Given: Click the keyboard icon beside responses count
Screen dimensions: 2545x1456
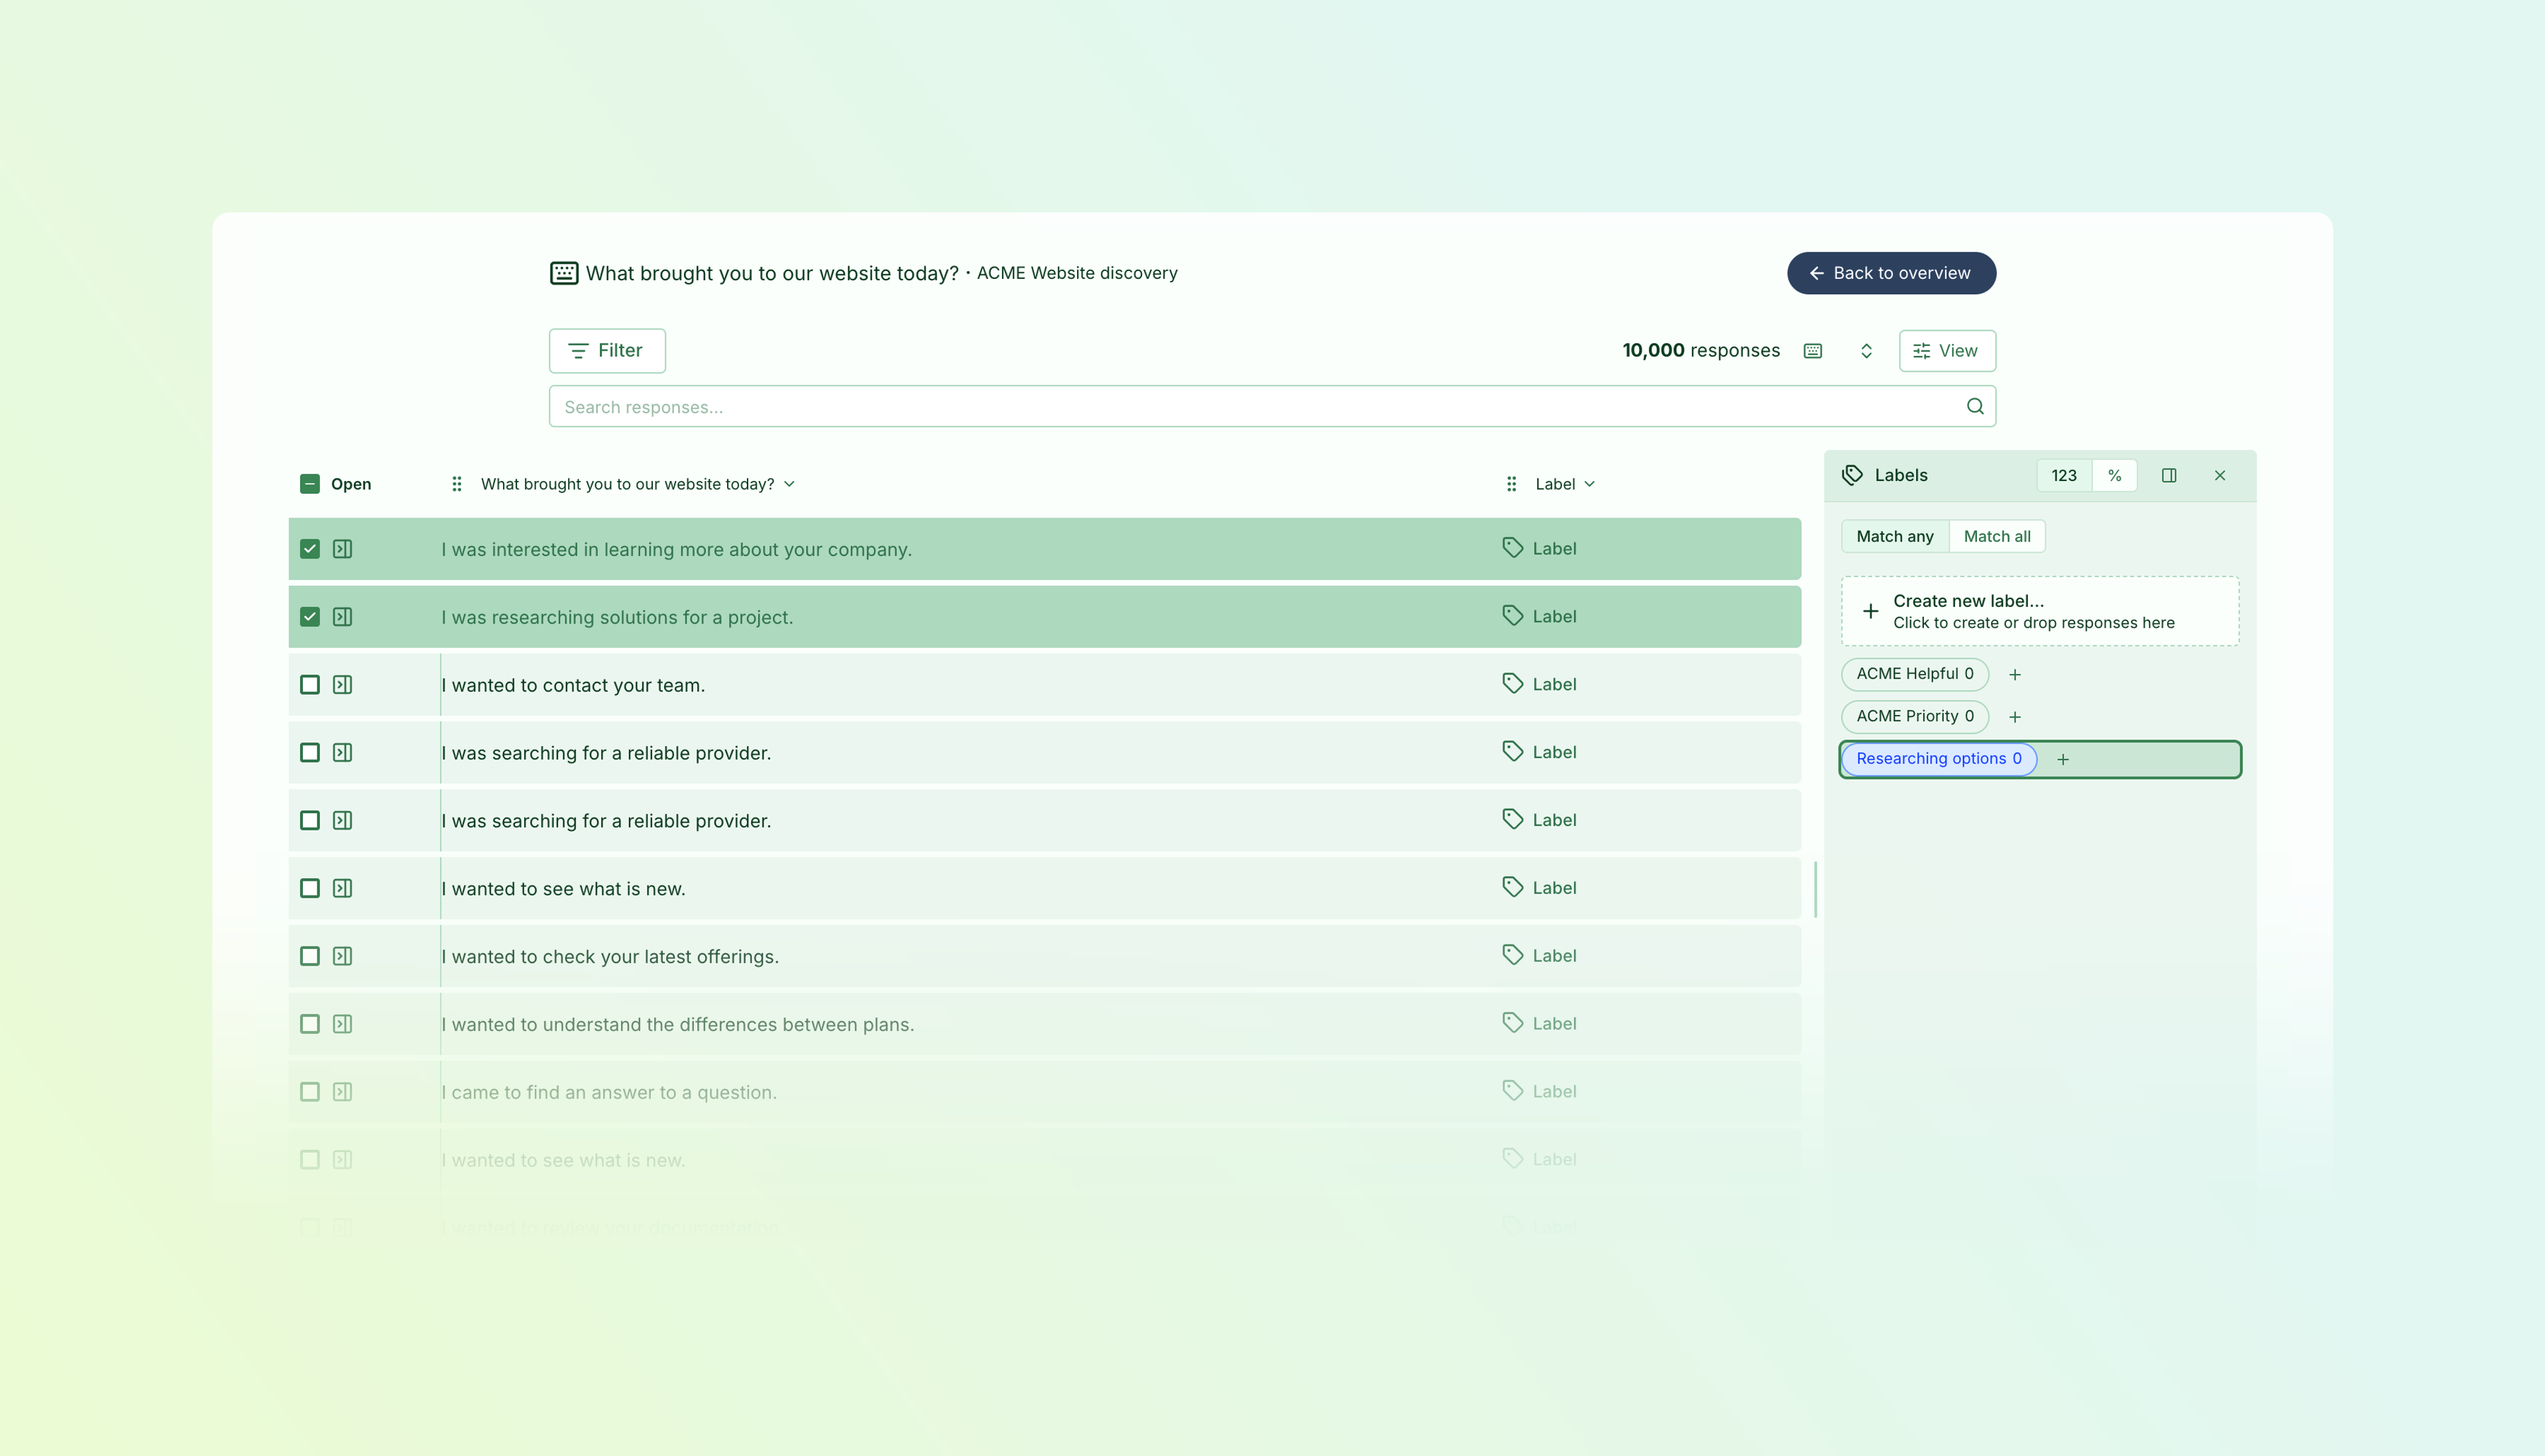Looking at the screenshot, I should point(1812,351).
